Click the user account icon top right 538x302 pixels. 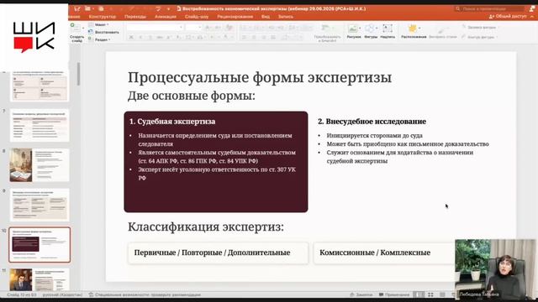[x=532, y=8]
